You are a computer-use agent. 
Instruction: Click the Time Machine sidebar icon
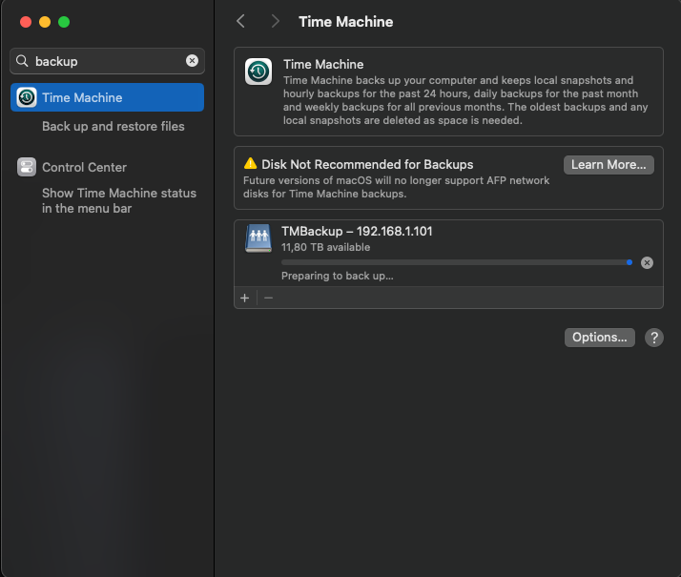[27, 97]
